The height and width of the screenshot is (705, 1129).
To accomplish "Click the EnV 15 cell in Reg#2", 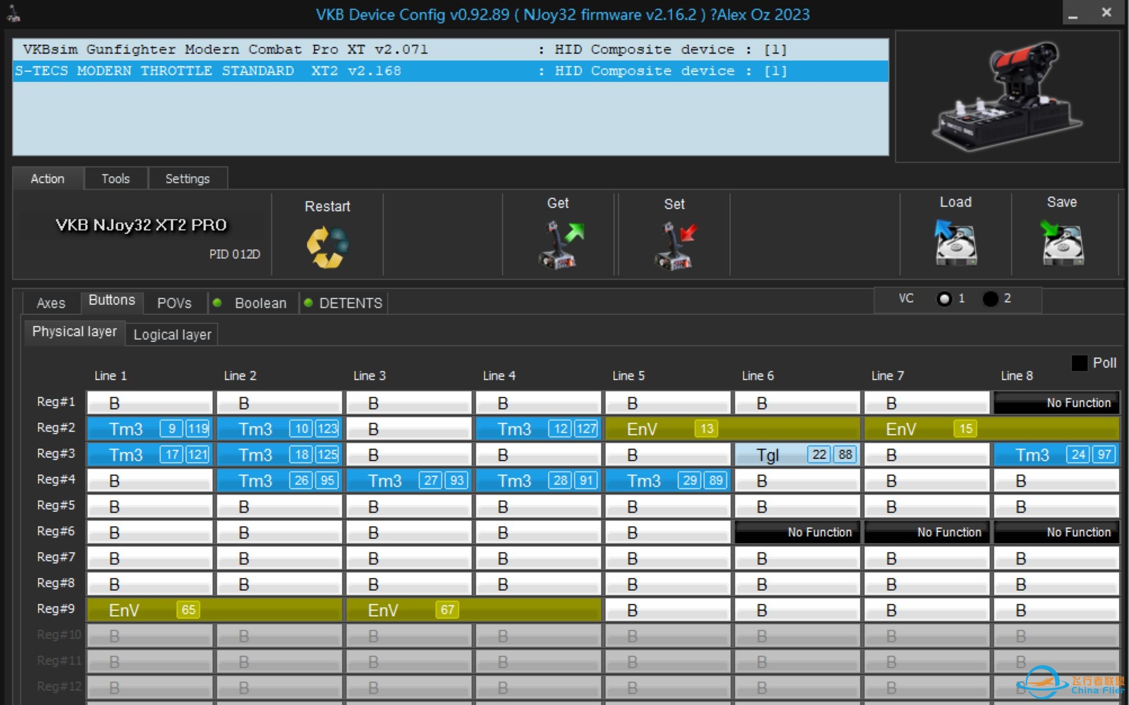I will click(992, 429).
